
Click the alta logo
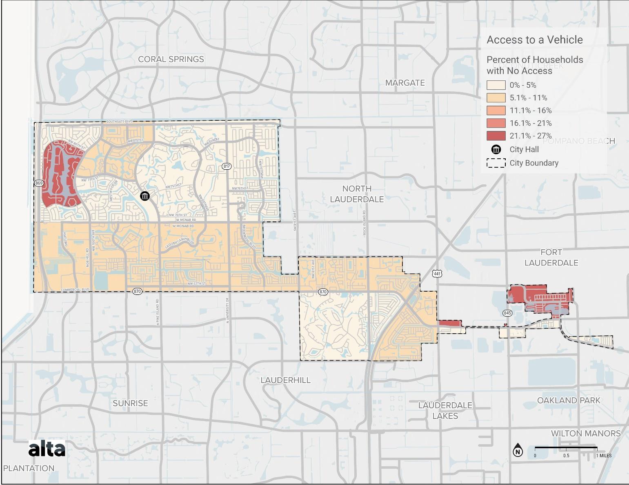pos(47,449)
